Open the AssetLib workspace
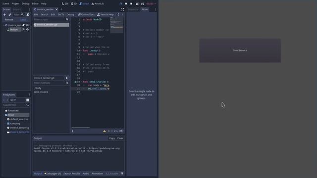The image size is (317, 178). [98, 3]
